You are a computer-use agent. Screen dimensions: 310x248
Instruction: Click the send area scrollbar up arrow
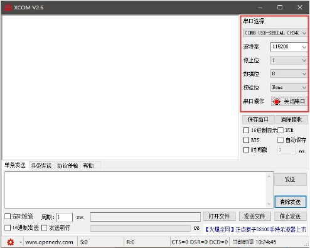[x=269, y=176]
